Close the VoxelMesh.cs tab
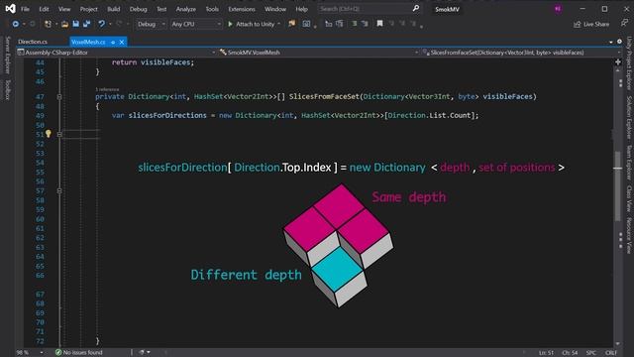The height and width of the screenshot is (357, 634). coord(121,42)
